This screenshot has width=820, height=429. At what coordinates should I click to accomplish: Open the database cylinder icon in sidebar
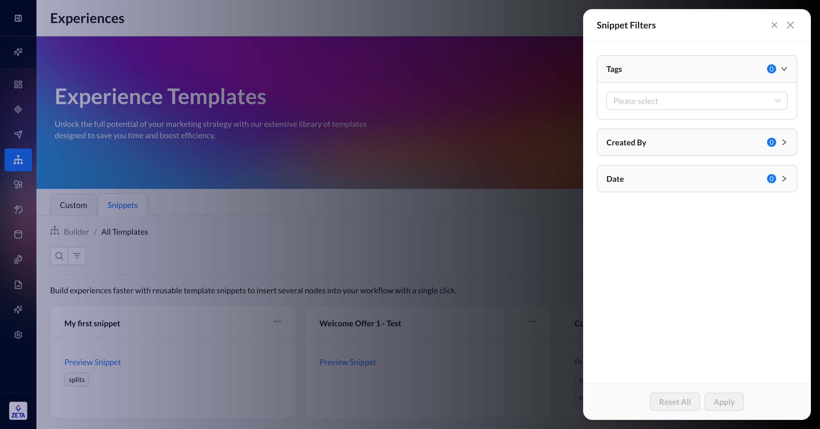click(x=18, y=234)
